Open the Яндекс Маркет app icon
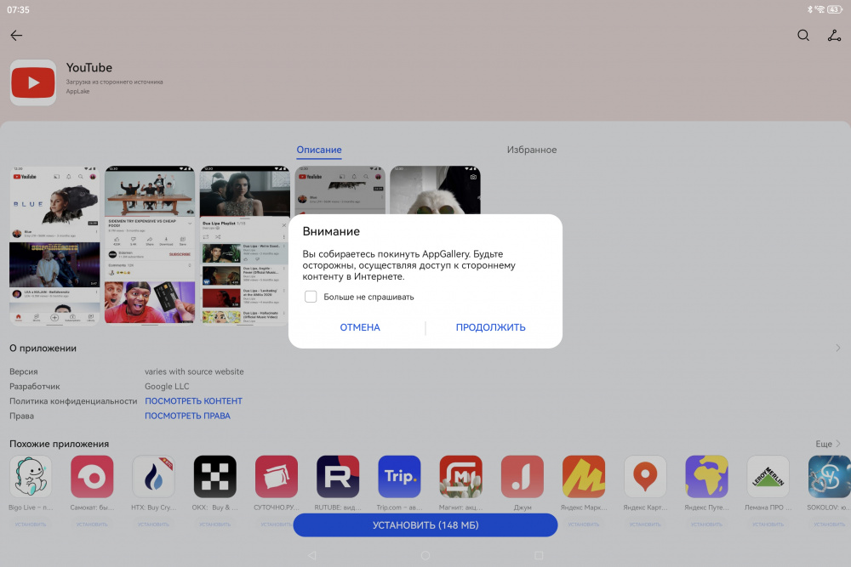This screenshot has width=851, height=567. (584, 477)
